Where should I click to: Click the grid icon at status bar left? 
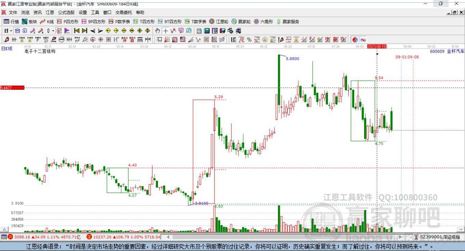[4, 237]
